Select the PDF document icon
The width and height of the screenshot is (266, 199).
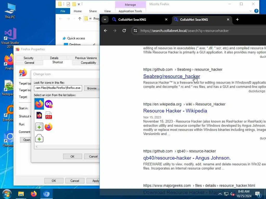click(x=49, y=115)
